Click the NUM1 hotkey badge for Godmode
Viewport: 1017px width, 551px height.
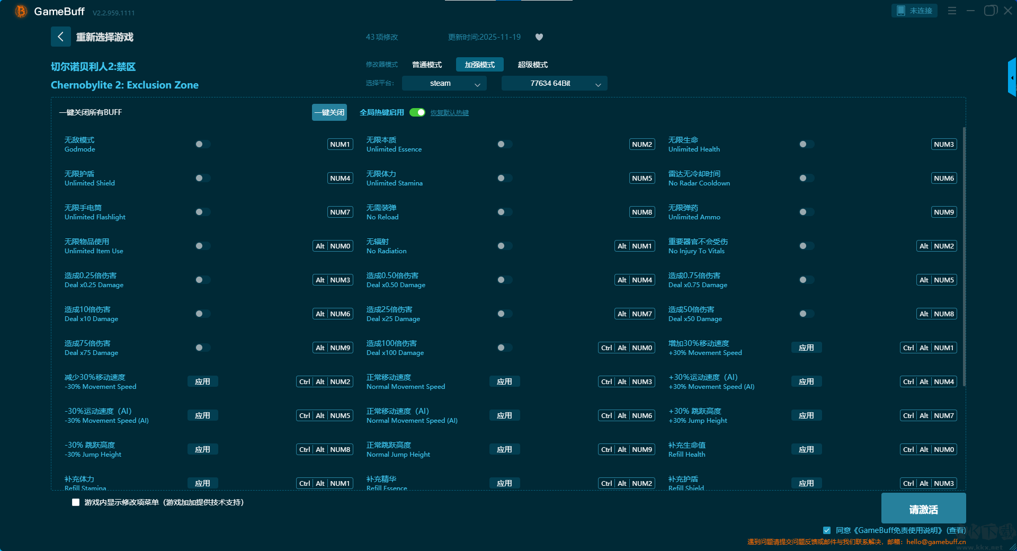coord(340,144)
